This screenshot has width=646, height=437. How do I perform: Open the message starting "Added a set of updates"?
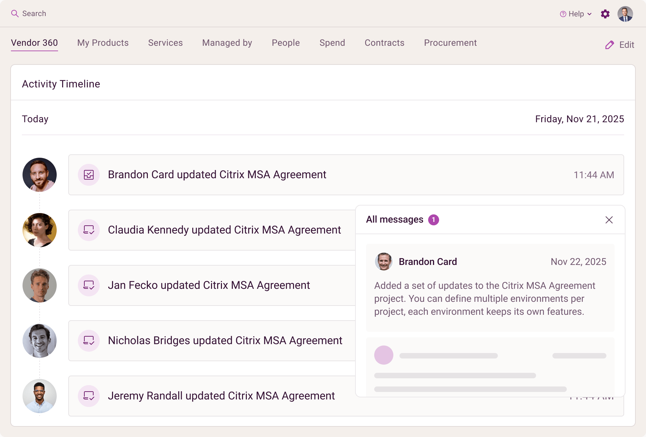click(490, 287)
